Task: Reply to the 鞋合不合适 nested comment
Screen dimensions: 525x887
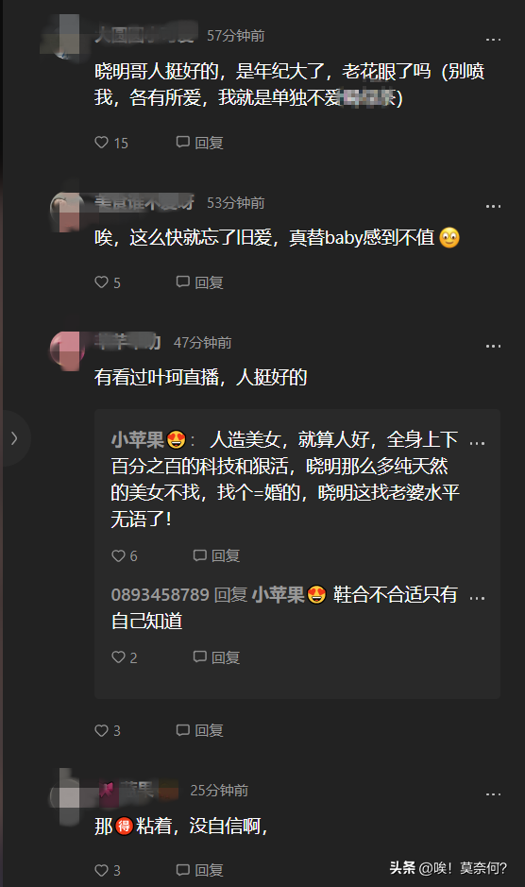Action: (x=216, y=657)
